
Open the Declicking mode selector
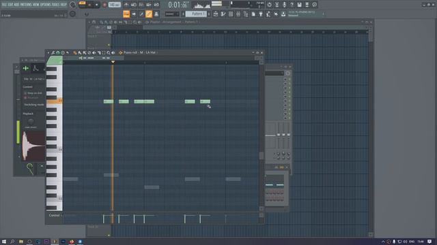pos(33,105)
